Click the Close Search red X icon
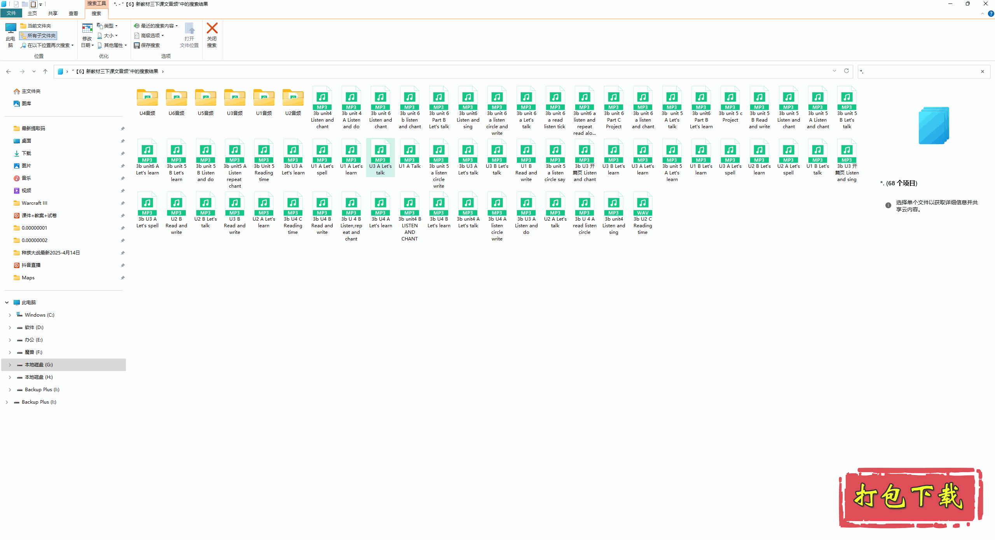Image resolution: width=995 pixels, height=540 pixels. [212, 28]
